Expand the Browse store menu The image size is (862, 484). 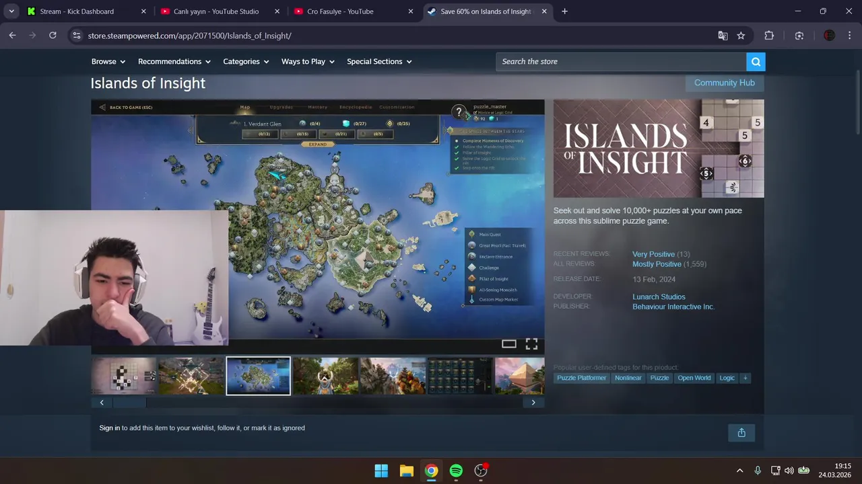[108, 62]
